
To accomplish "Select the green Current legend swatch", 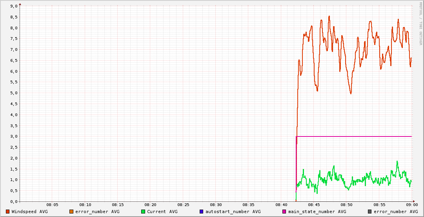I will coord(143,212).
